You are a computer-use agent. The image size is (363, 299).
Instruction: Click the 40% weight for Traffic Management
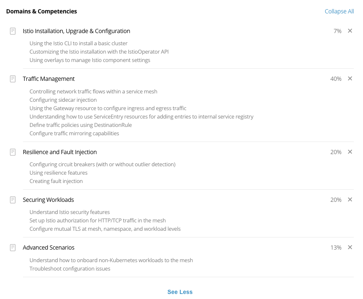336,79
